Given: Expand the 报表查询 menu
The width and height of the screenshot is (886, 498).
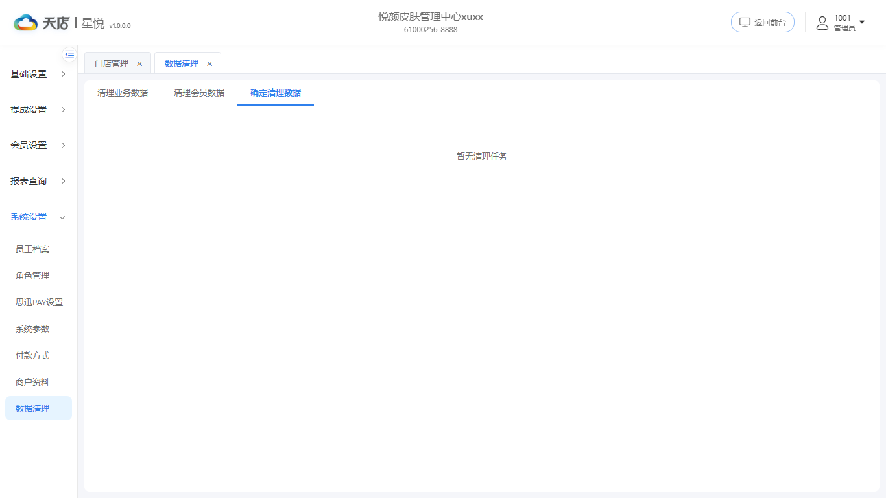Looking at the screenshot, I should pyautogui.click(x=38, y=181).
